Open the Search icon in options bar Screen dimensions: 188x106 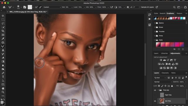tap(174, 7)
